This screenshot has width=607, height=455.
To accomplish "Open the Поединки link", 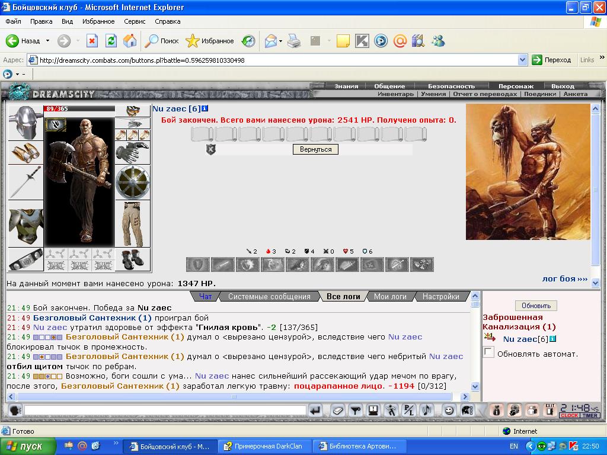I will coord(540,94).
